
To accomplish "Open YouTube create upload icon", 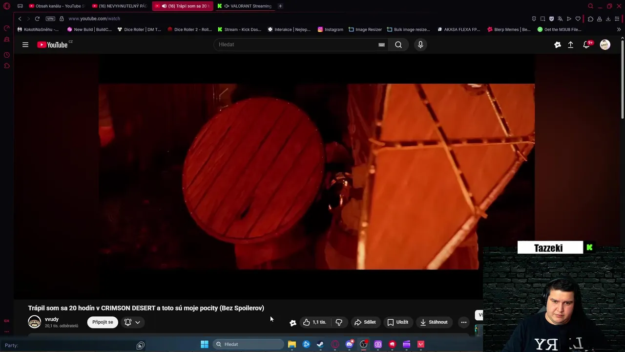I will [570, 44].
